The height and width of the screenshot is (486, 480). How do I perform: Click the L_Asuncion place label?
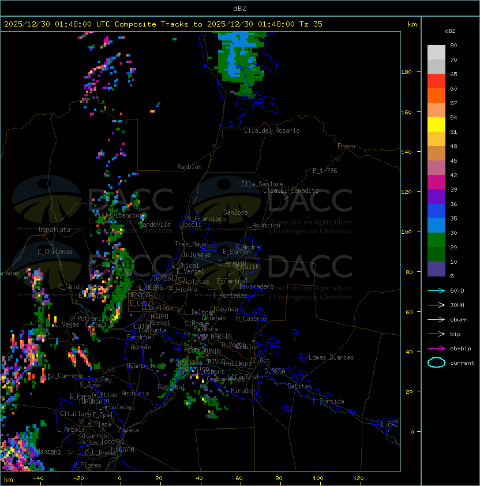(x=262, y=225)
